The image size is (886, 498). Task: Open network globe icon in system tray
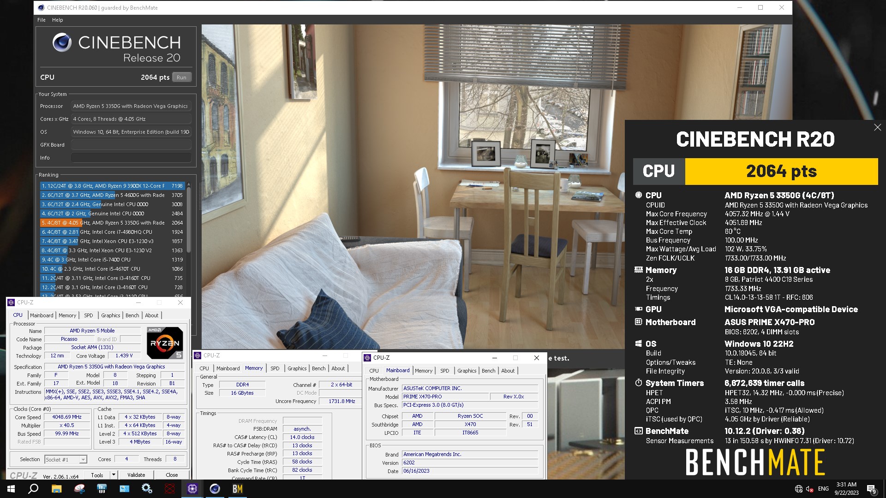click(x=799, y=489)
